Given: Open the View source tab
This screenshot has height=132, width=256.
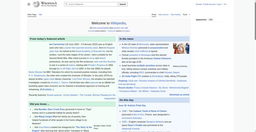Looking at the screenshot, I should pos(163,14).
